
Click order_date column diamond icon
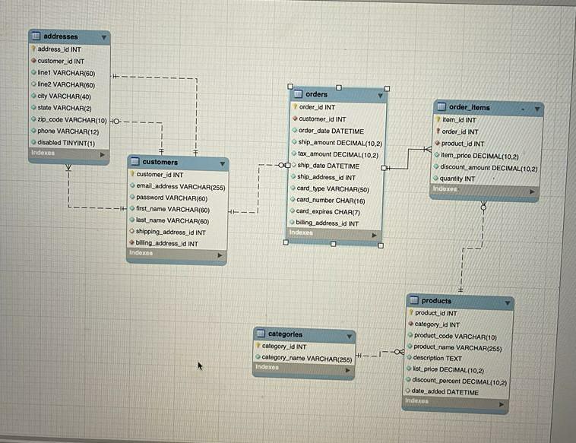[295, 130]
